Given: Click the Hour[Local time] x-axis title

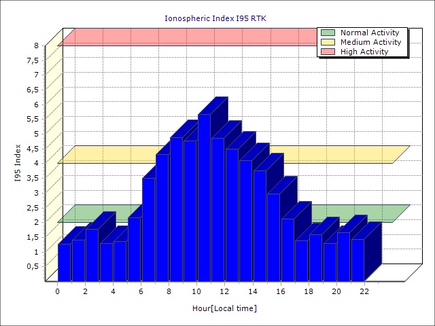Looking at the screenshot, I should [x=224, y=308].
